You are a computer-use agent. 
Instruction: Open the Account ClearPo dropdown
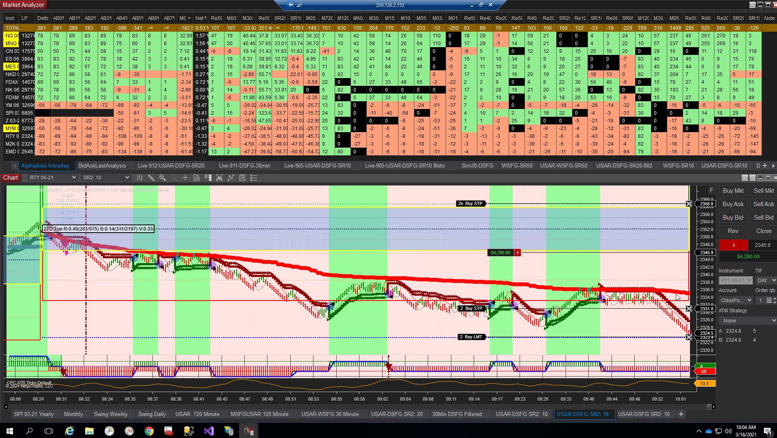click(x=736, y=300)
